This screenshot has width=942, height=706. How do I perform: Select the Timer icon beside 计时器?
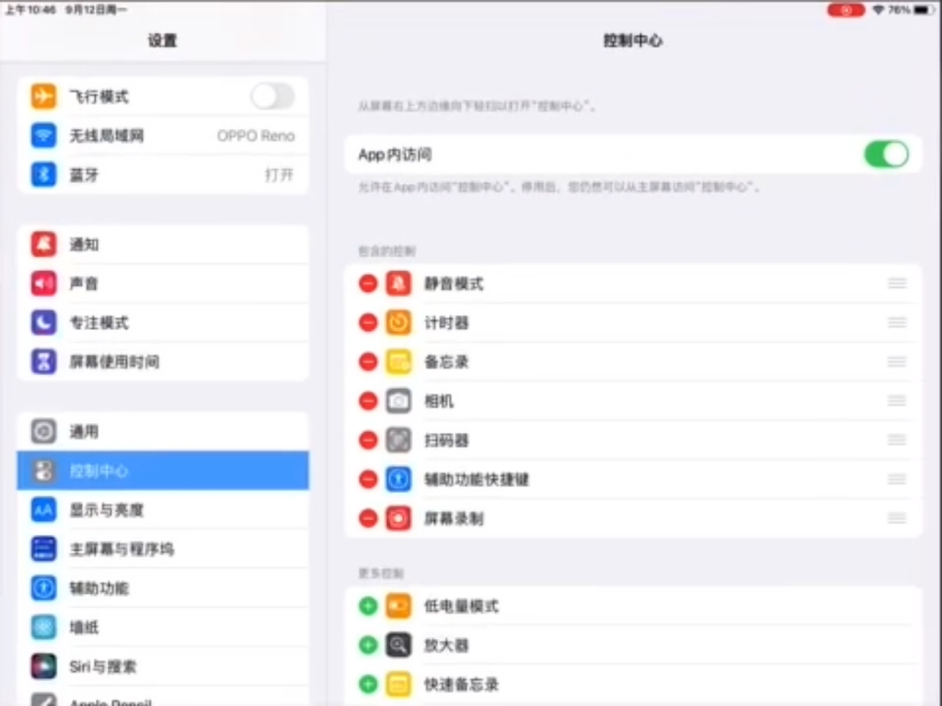(397, 323)
